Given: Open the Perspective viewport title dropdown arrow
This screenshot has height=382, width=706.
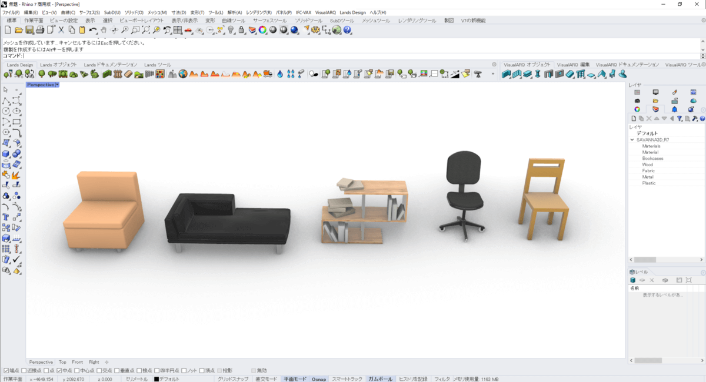Looking at the screenshot, I should click(x=57, y=85).
